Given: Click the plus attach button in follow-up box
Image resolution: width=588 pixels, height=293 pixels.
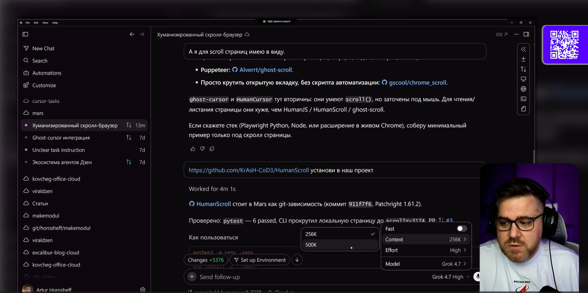Looking at the screenshot, I should (x=192, y=277).
